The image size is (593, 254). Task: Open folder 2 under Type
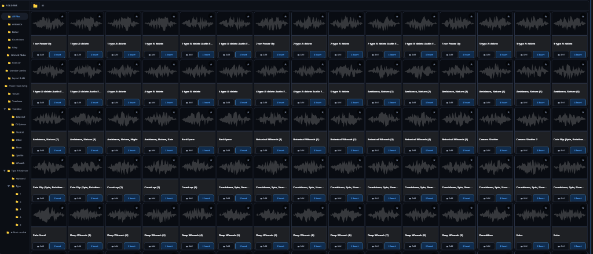tap(14, 201)
